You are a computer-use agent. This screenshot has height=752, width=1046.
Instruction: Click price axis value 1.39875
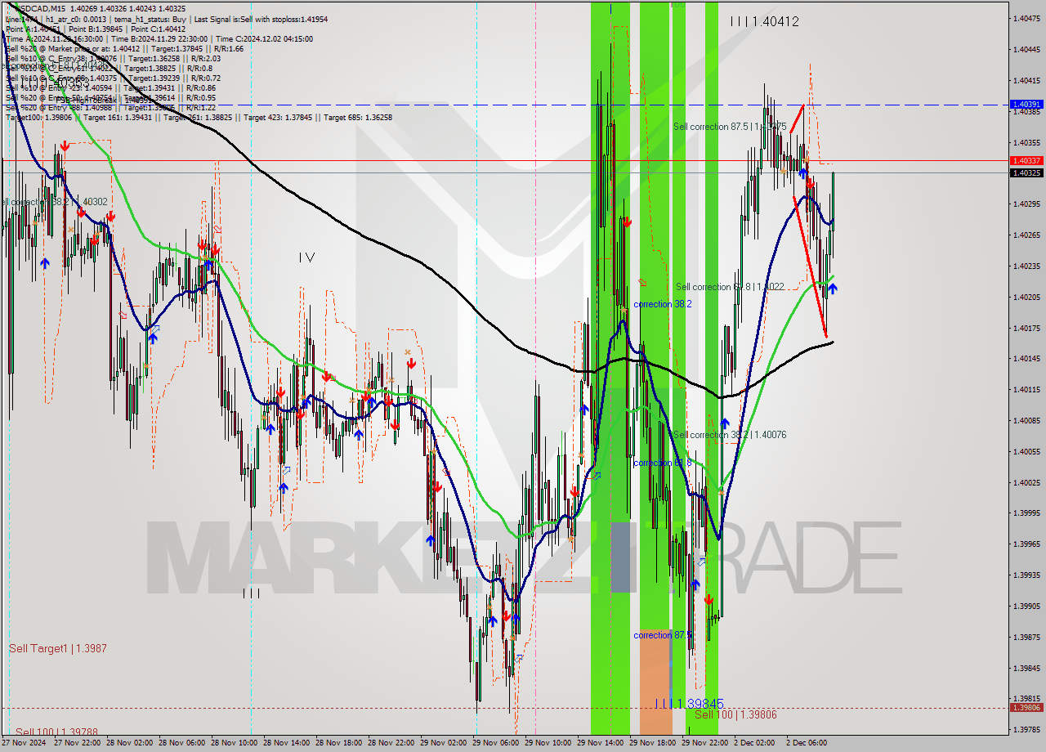click(1026, 637)
